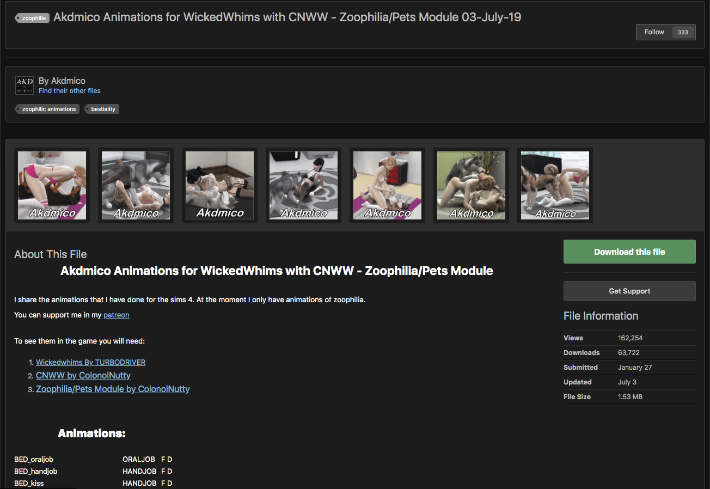Click the 'BED_kiss' row name in the list

pyautogui.click(x=29, y=483)
